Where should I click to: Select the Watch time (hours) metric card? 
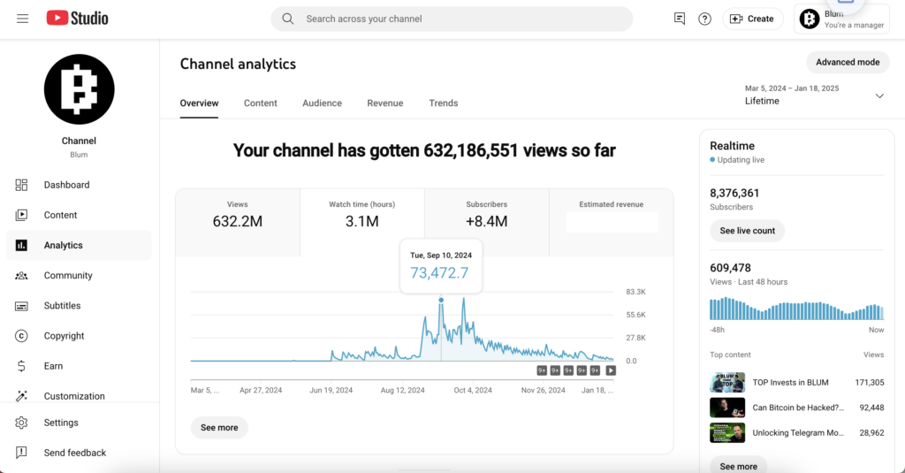[x=362, y=213]
